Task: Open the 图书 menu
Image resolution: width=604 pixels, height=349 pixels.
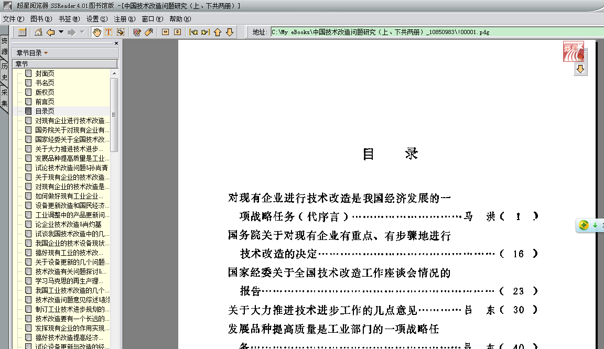Action: pyautogui.click(x=41, y=19)
